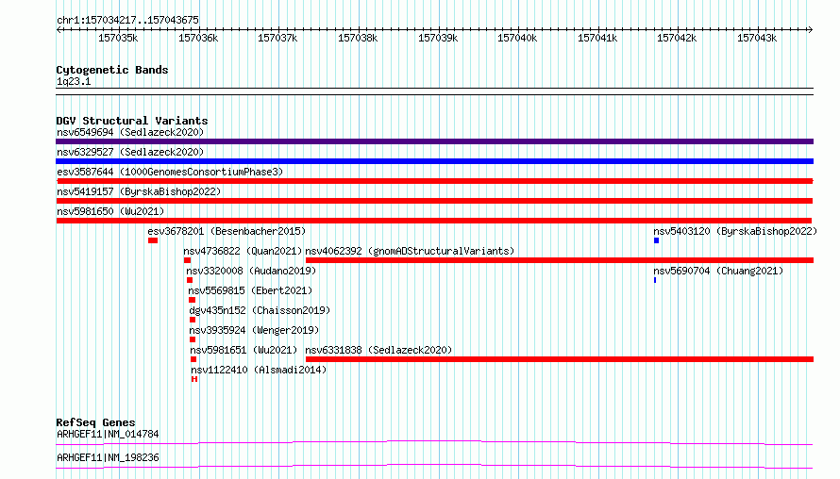
Task: Click the red H-shaped nsv1122410 glyph
Action: pos(194,379)
